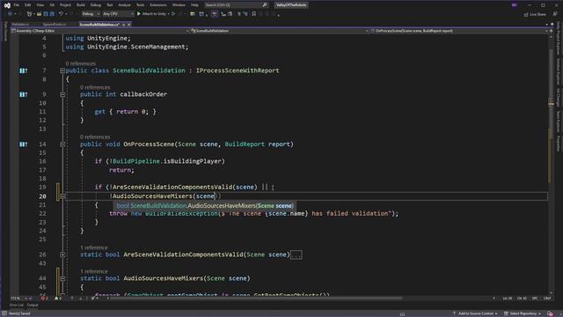
Task: Open the Assembly-CSharp-Editor project dropdown
Action: [x=99, y=31]
